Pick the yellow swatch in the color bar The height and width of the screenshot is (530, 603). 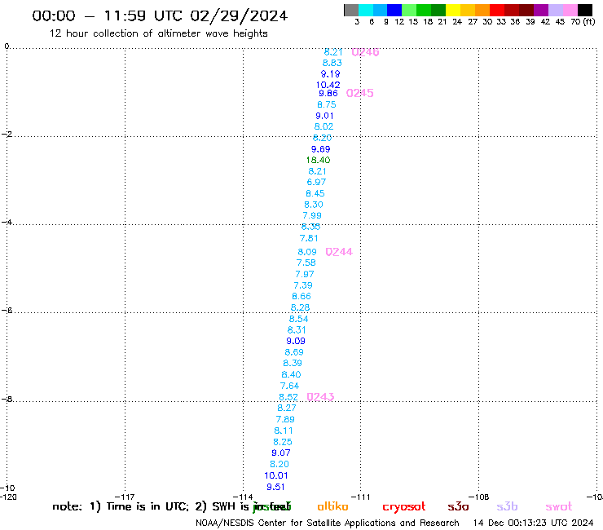pyautogui.click(x=453, y=10)
